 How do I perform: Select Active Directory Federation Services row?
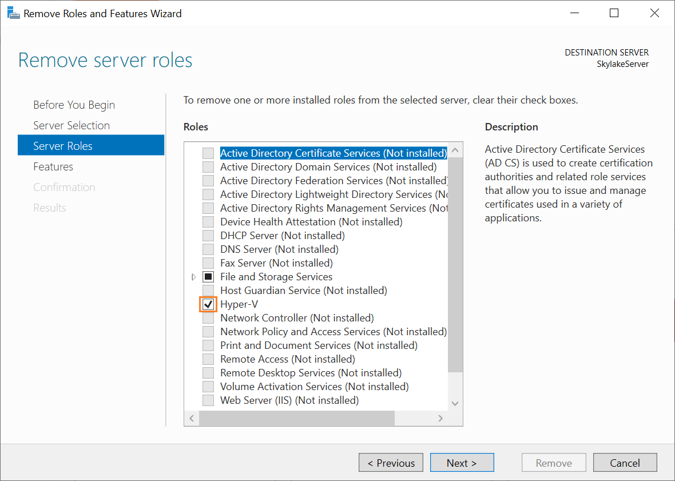(334, 181)
